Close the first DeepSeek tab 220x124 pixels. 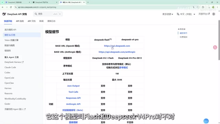point(29,2)
